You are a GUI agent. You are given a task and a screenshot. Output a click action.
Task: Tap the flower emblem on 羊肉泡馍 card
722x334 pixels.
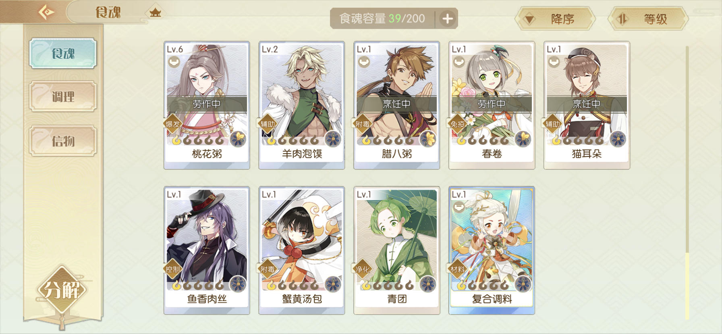[x=333, y=139]
